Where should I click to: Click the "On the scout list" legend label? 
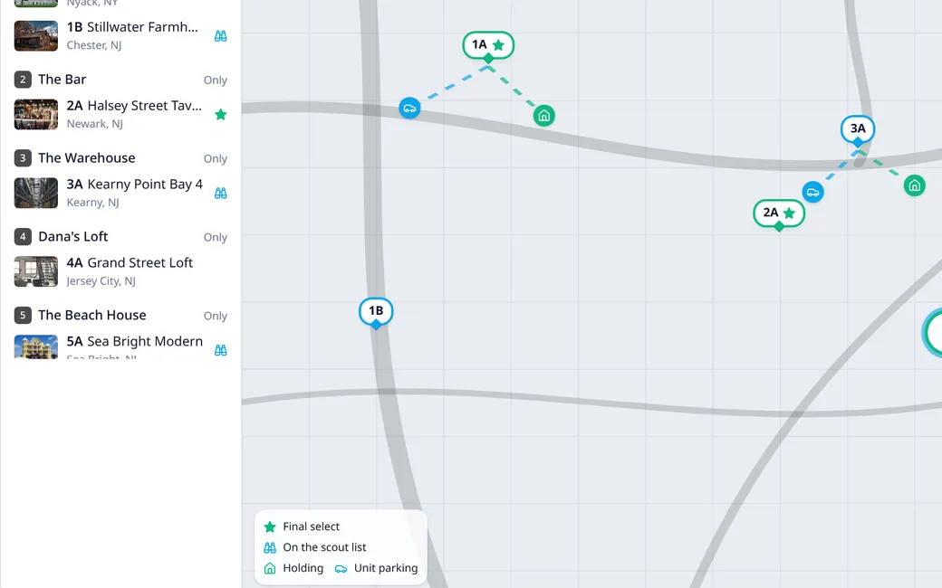[x=324, y=547]
